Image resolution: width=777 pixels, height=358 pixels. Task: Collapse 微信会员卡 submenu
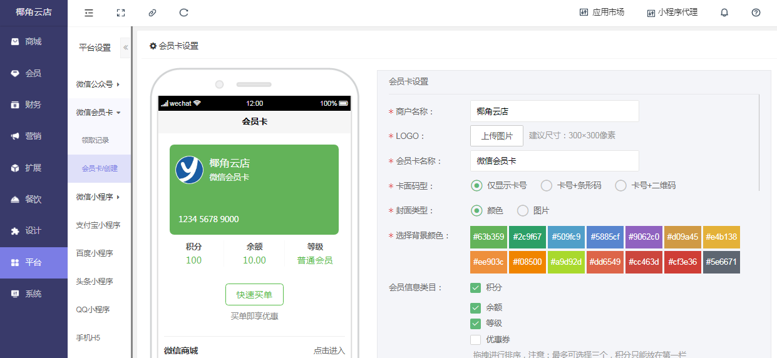click(98, 113)
